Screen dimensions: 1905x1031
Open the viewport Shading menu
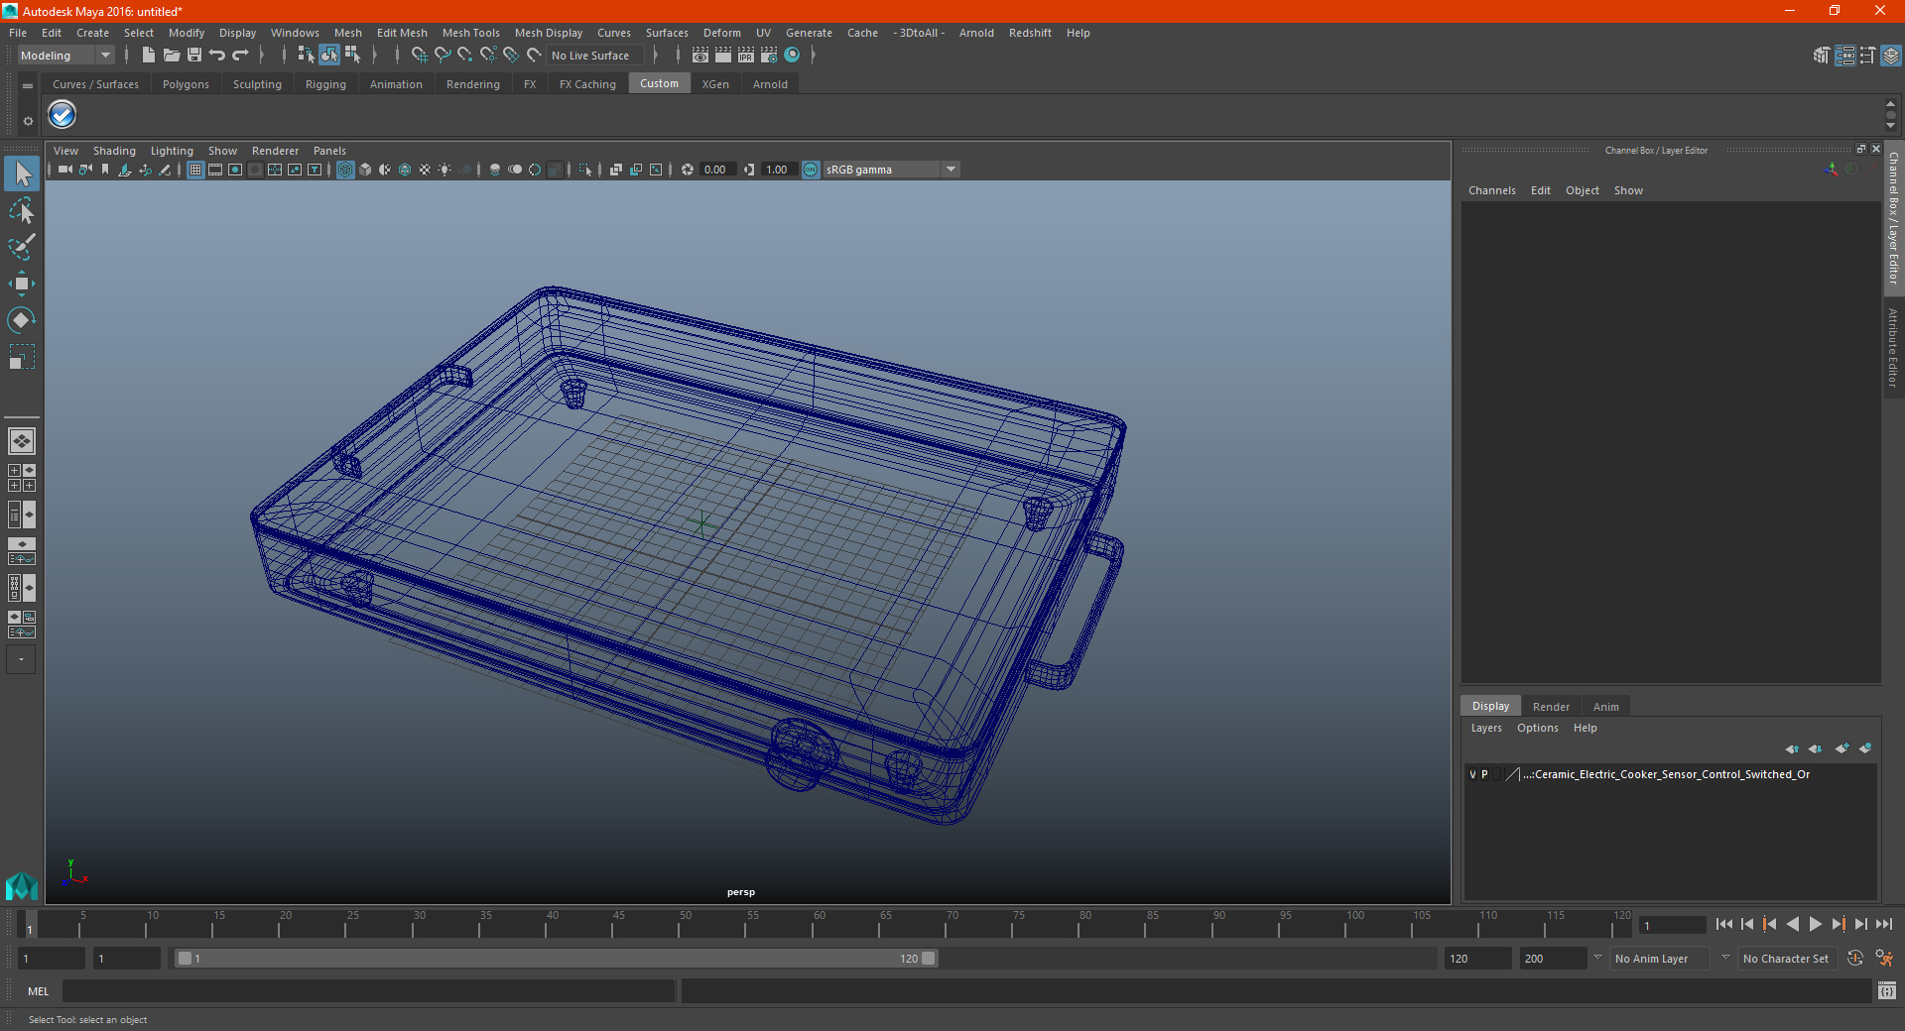(x=114, y=151)
